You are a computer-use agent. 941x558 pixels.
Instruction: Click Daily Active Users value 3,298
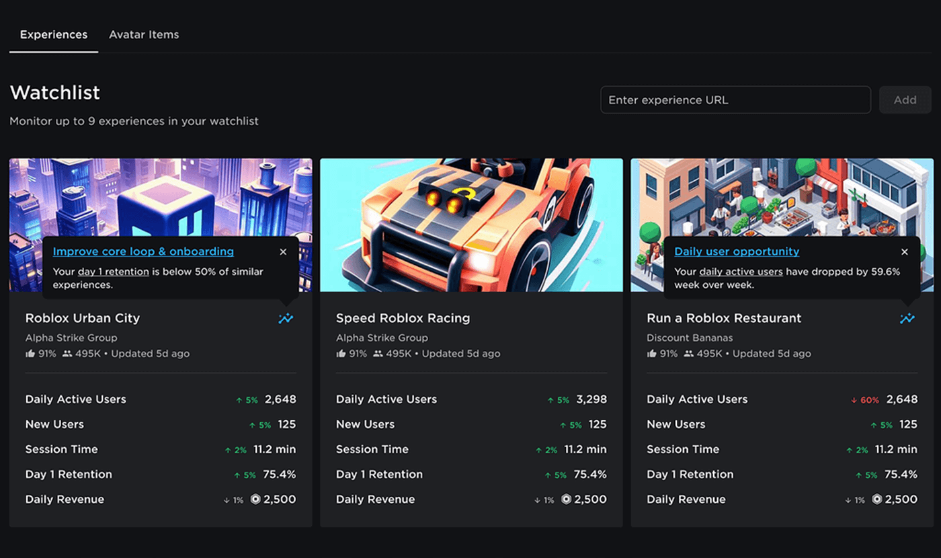click(591, 399)
